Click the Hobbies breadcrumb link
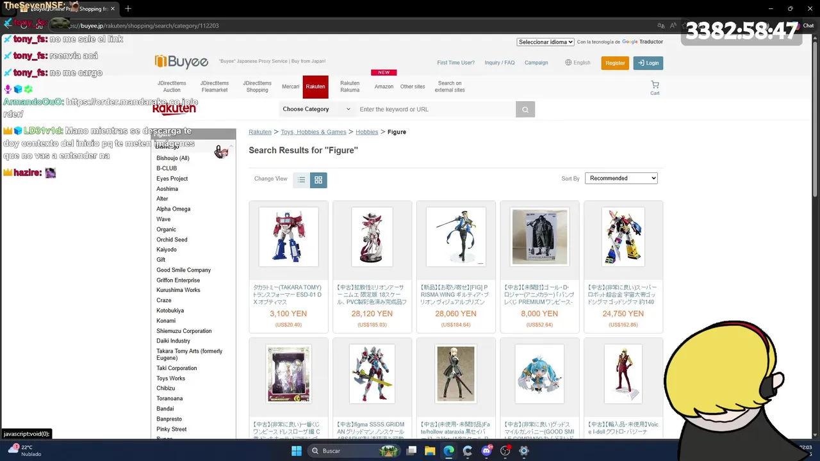This screenshot has height=461, width=820. pos(367,132)
